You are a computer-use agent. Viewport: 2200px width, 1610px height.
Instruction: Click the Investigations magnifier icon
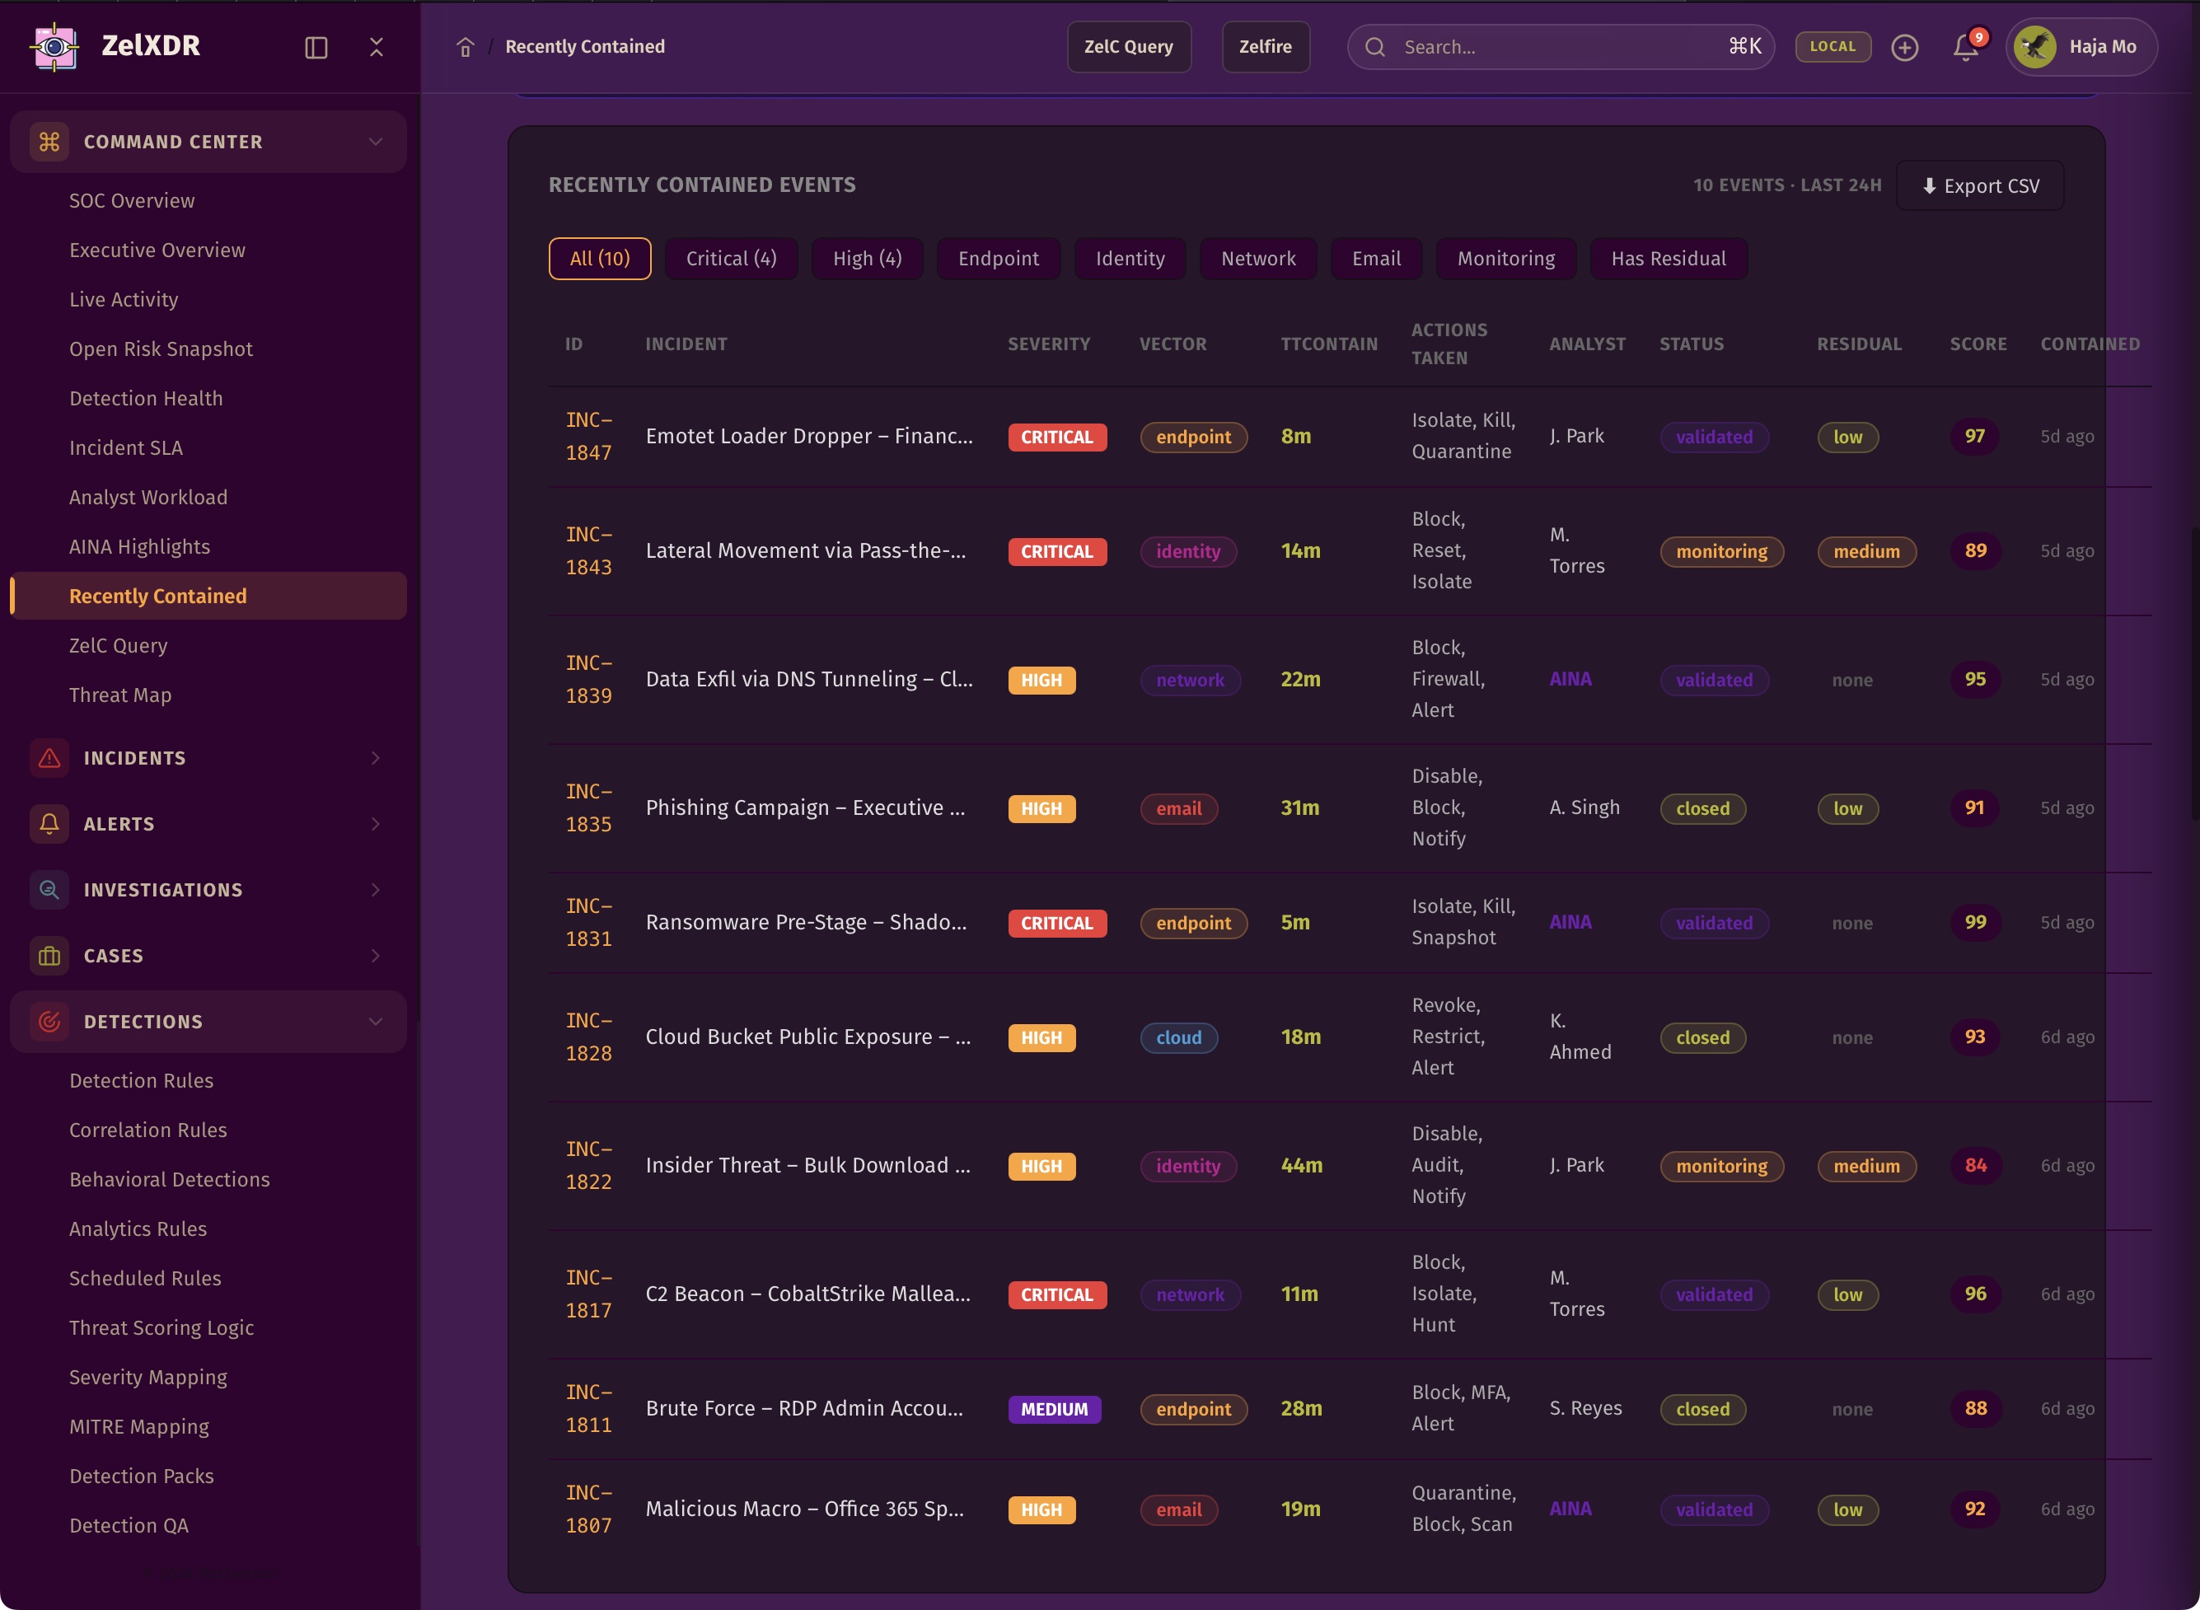point(49,889)
